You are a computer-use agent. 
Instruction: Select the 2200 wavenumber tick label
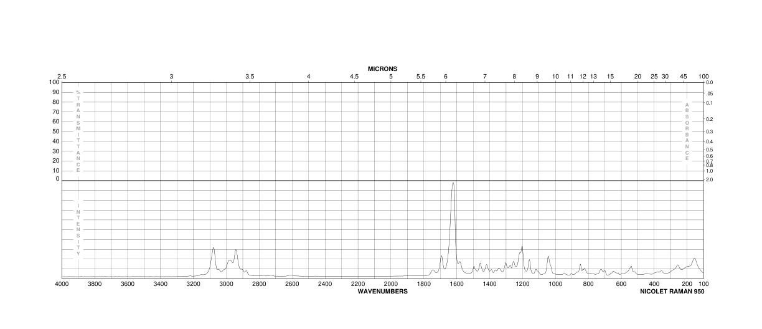(x=358, y=284)
